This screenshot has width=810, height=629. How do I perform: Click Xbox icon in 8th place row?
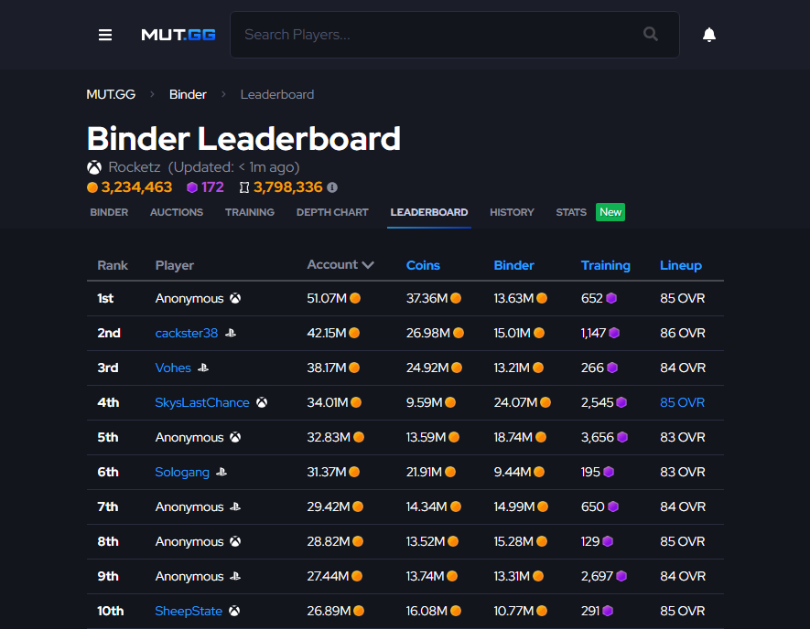[235, 541]
